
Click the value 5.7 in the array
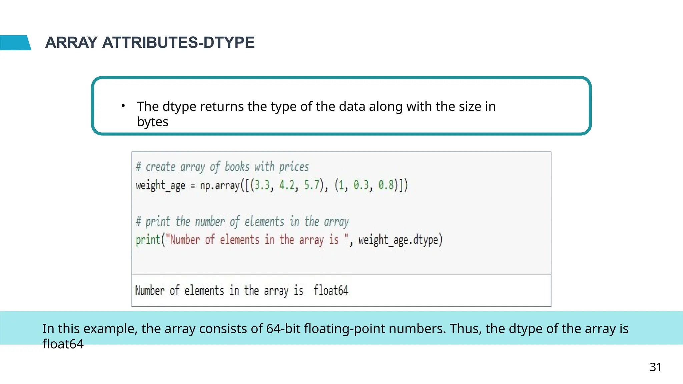(x=311, y=185)
